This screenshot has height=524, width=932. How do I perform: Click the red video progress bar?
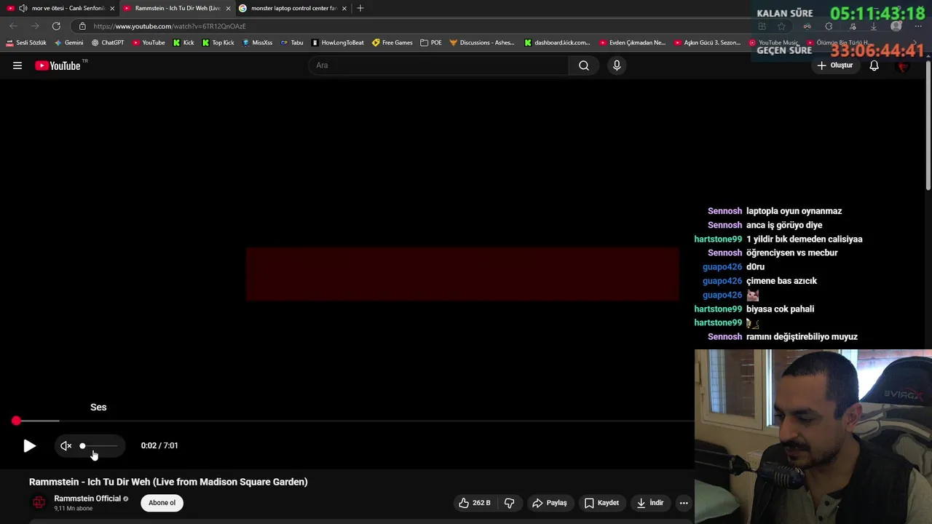[347, 421]
